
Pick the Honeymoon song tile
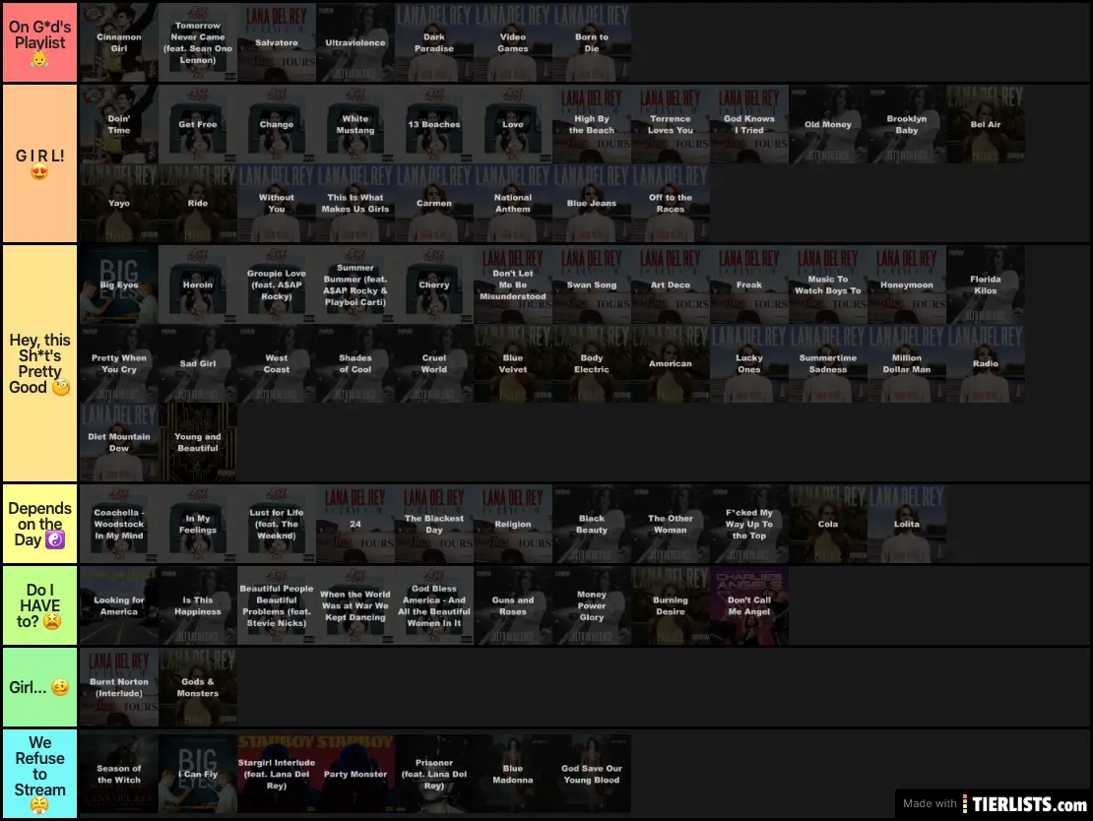click(x=907, y=284)
